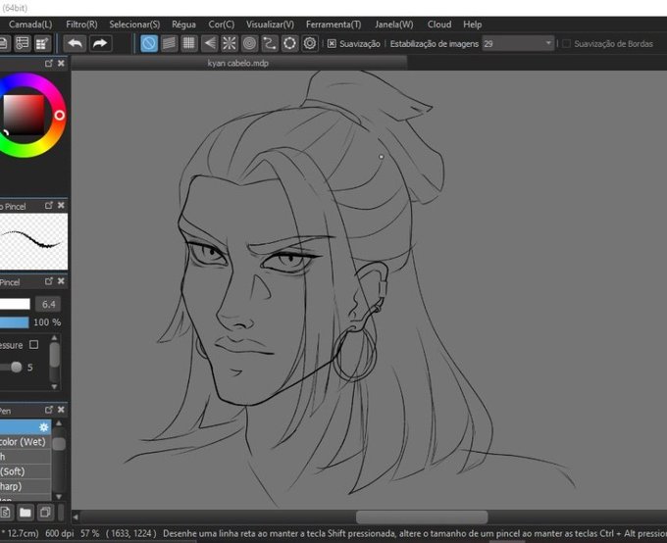Close the Pen brush list panel
The height and width of the screenshot is (543, 667).
[61, 410]
